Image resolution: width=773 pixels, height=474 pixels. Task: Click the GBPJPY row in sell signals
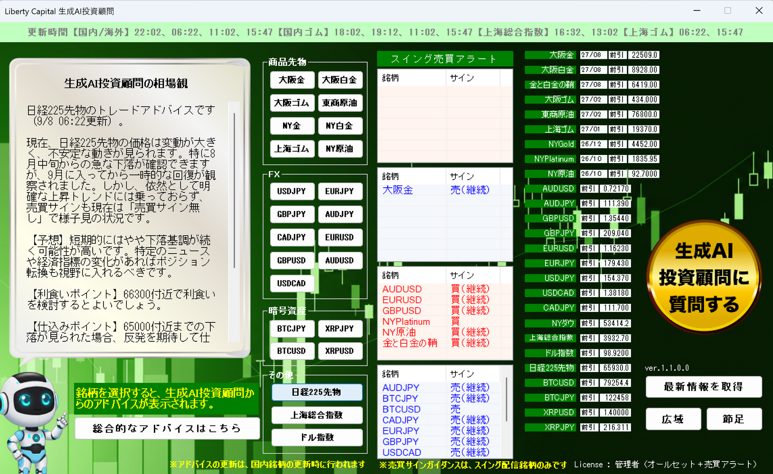[440, 442]
